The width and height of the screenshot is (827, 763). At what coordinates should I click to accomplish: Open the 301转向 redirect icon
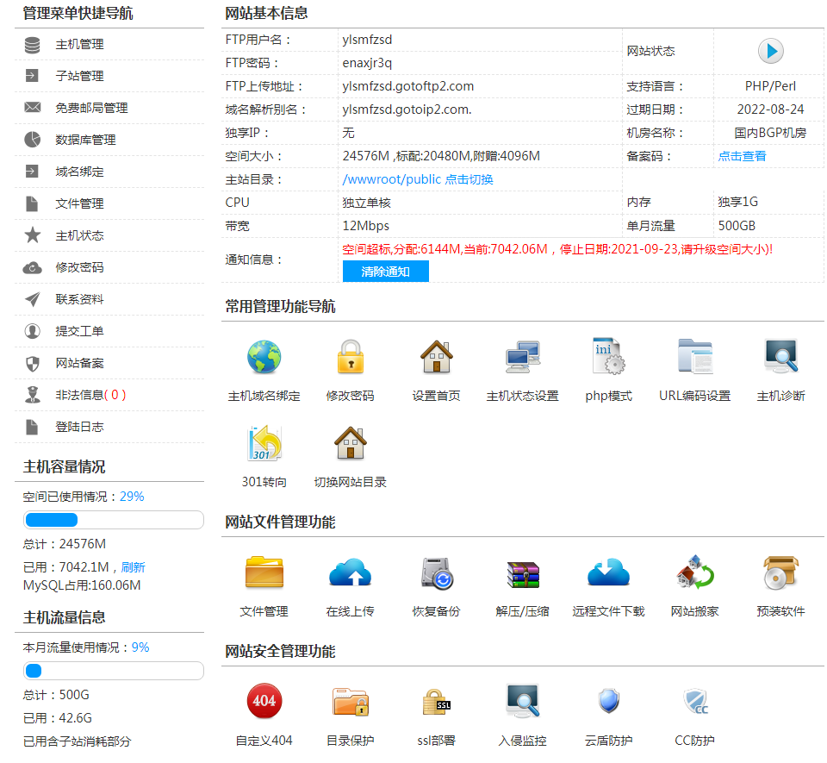(264, 443)
